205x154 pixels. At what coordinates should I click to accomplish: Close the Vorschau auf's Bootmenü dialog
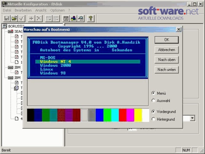tap(179, 29)
